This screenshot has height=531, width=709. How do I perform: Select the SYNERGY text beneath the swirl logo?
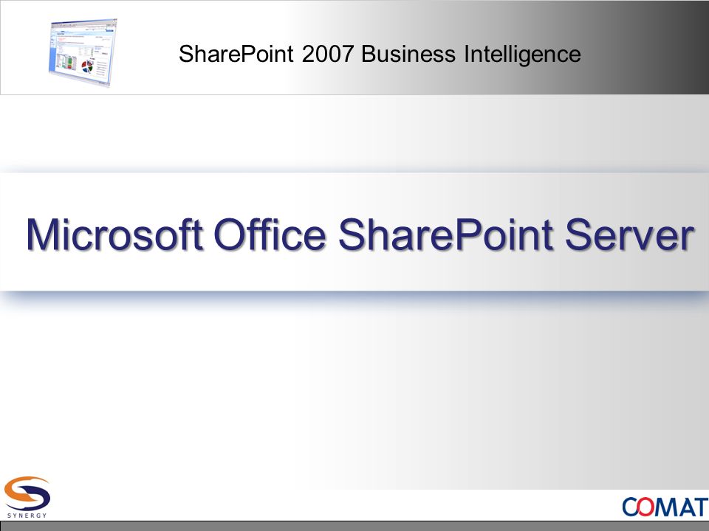pos(27,516)
